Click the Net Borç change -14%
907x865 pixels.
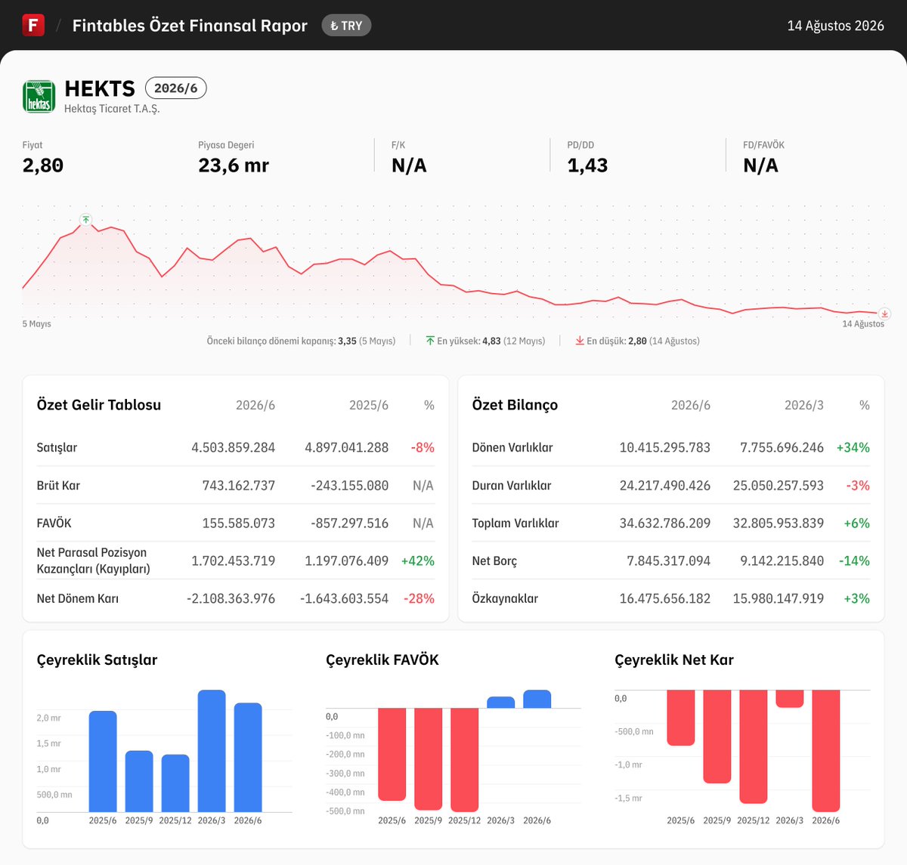click(855, 561)
